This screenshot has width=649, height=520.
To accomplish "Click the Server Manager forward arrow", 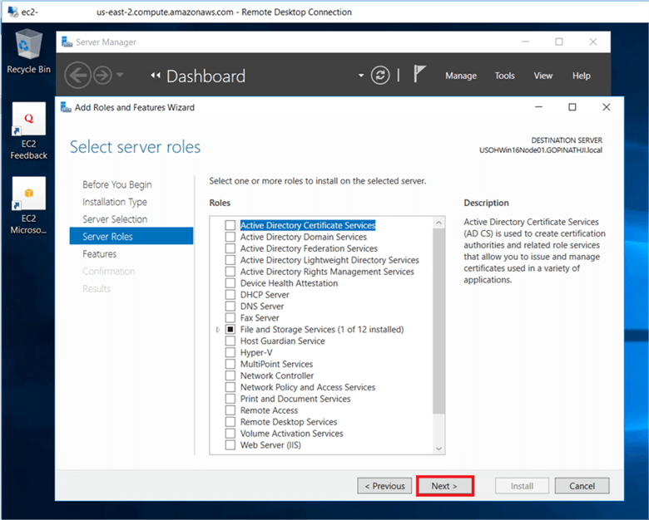I will tap(102, 76).
